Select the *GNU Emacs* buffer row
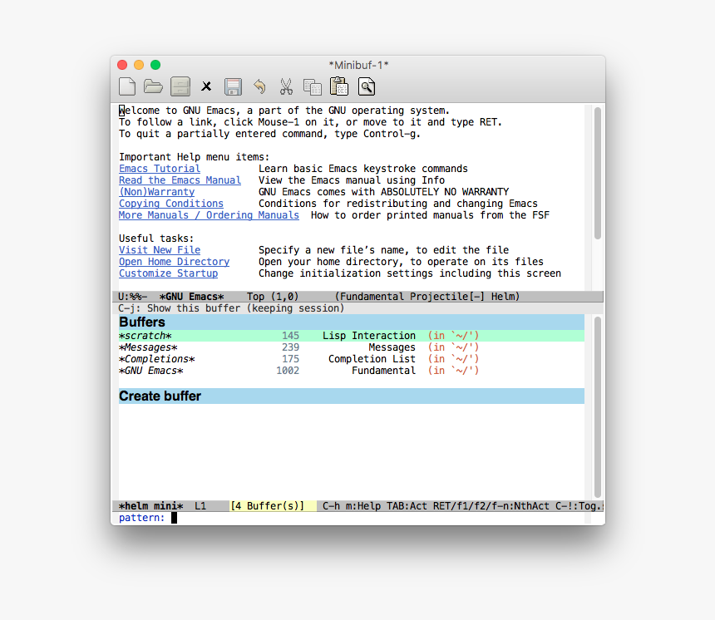Image resolution: width=715 pixels, height=620 pixels. (x=351, y=371)
